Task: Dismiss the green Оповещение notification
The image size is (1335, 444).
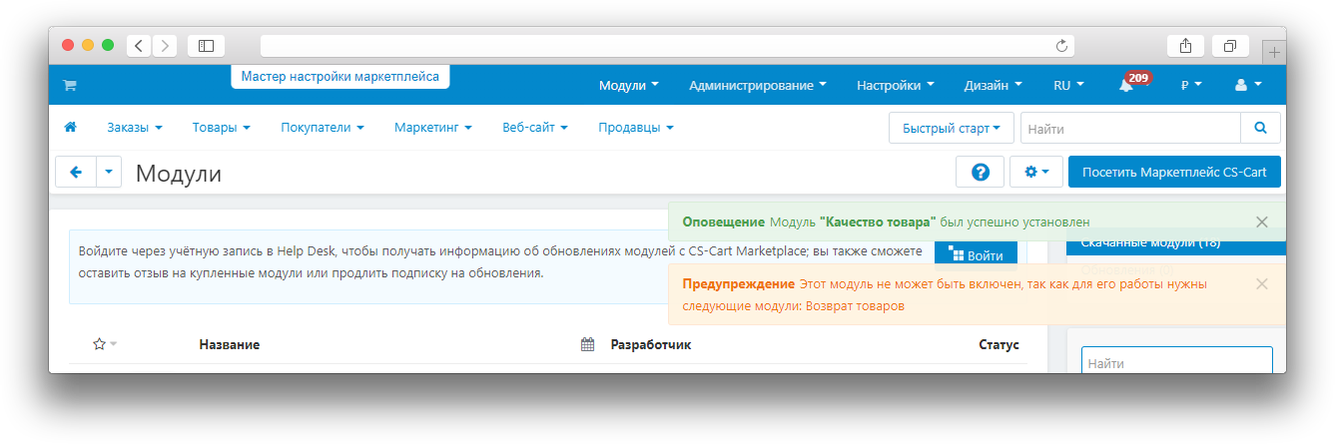Action: [x=1262, y=222]
